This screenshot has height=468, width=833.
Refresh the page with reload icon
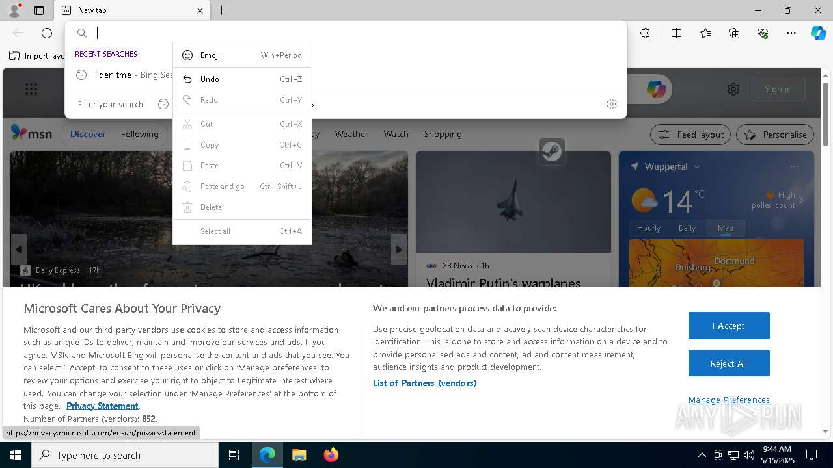tap(47, 33)
